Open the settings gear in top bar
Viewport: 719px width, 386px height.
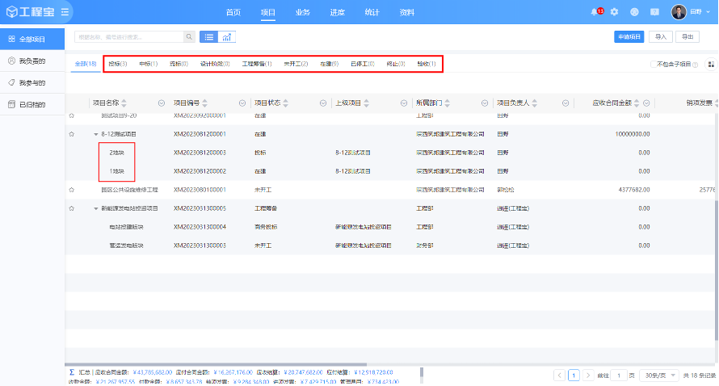coord(615,12)
